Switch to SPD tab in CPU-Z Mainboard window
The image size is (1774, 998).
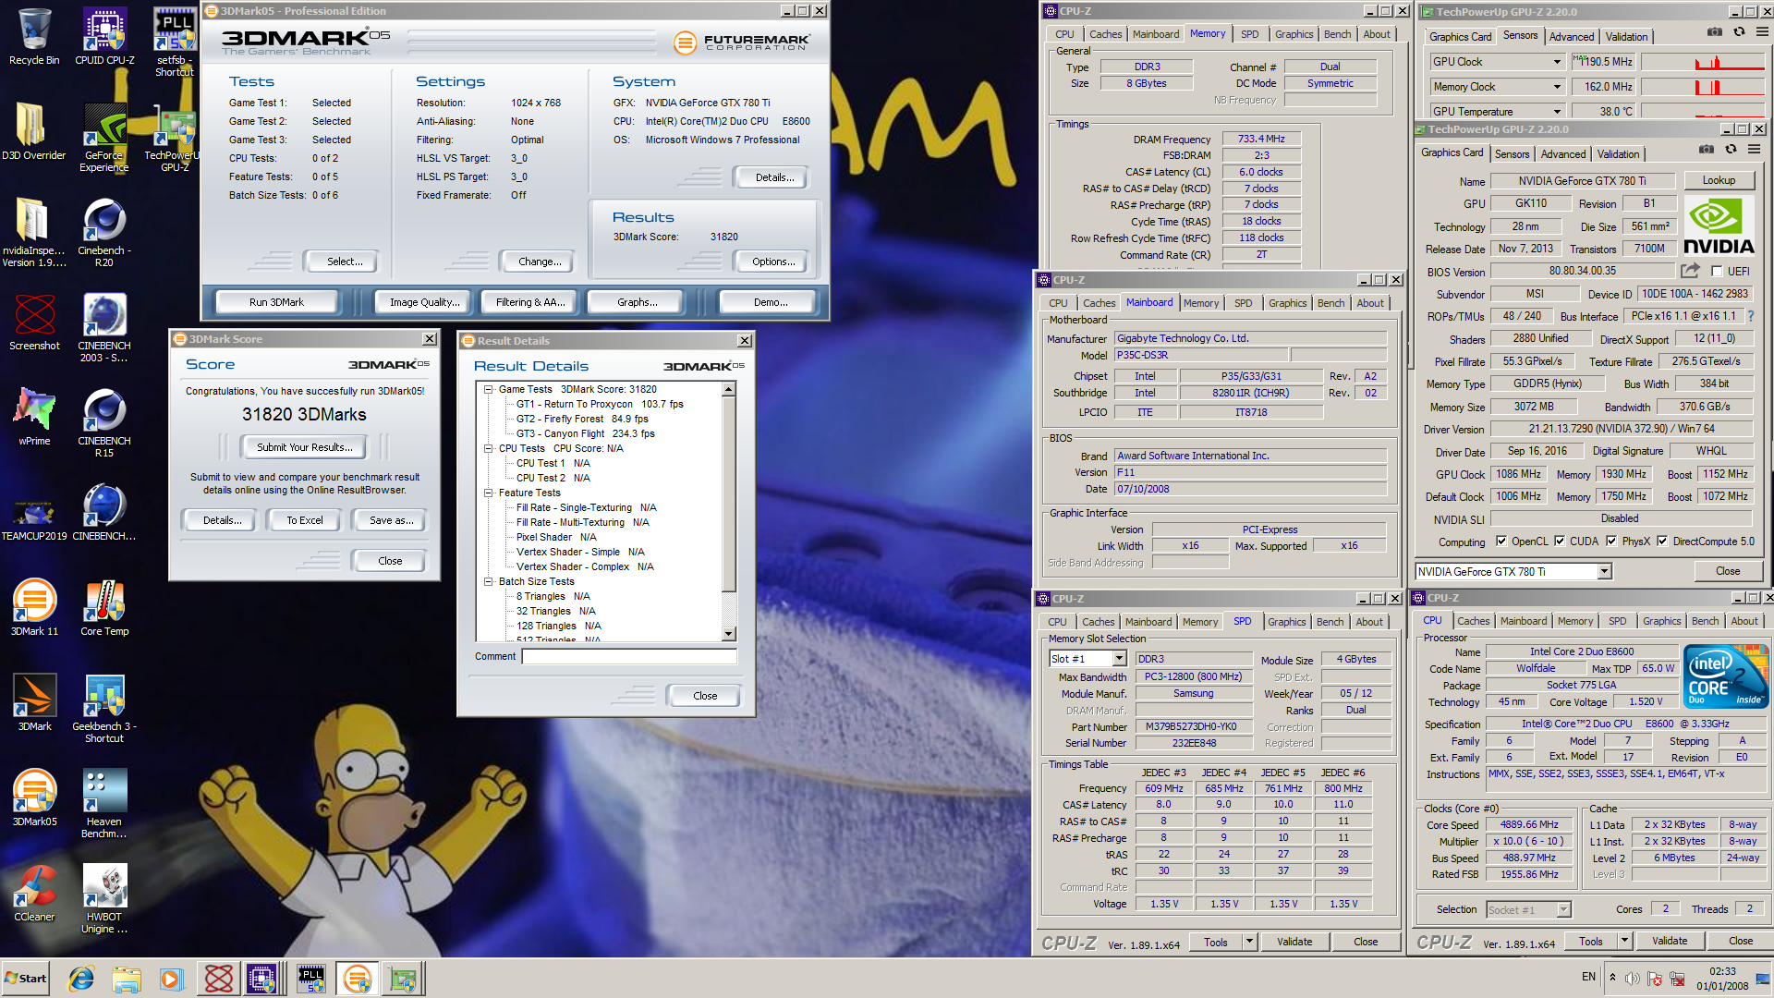coord(1244,303)
